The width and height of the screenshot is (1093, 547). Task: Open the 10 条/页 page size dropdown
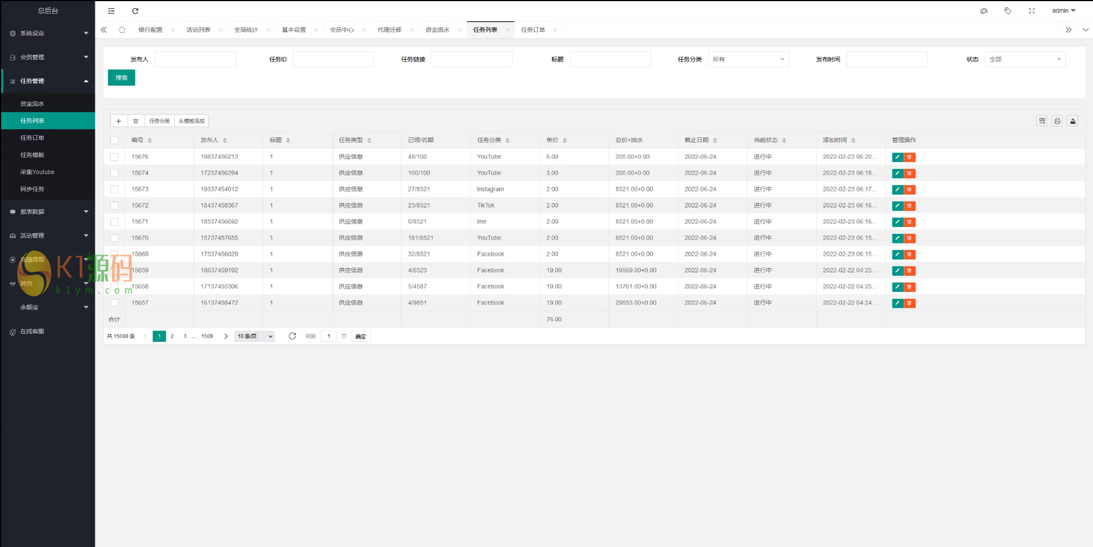tap(254, 337)
